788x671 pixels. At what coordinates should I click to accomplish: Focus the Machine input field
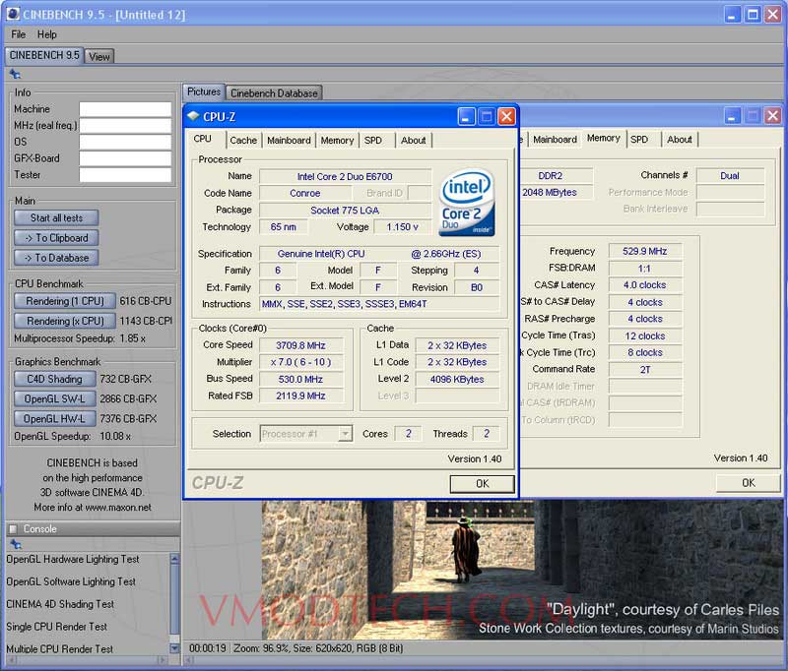point(125,109)
